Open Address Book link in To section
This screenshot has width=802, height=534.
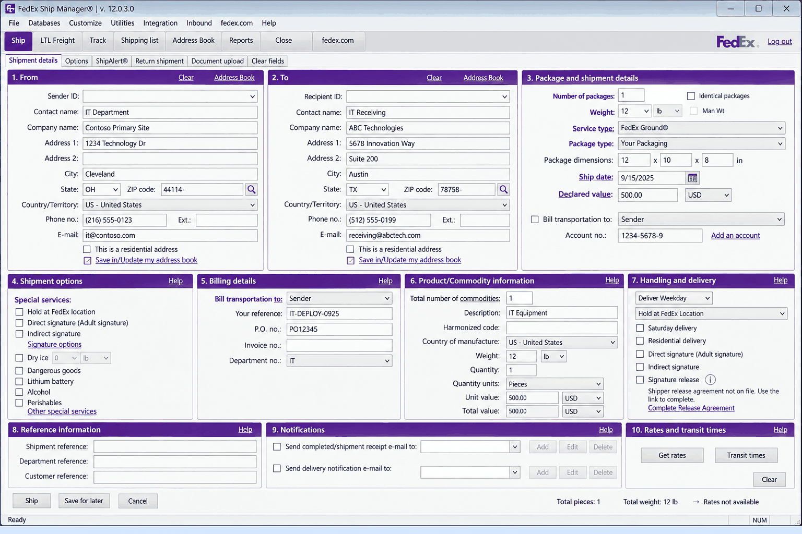(483, 78)
